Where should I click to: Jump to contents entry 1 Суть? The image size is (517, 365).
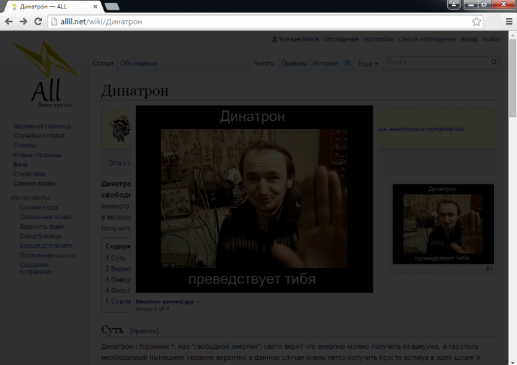(116, 258)
